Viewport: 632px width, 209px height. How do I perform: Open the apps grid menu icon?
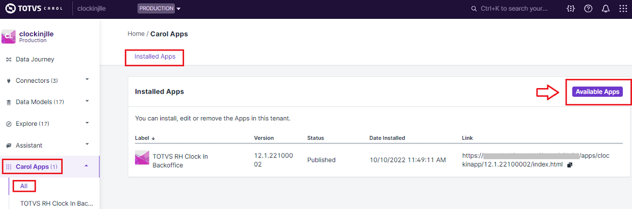[623, 9]
